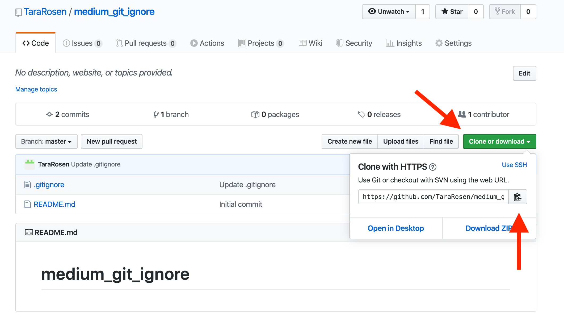564x317 pixels.
Task: Open the Issues tab
Action: click(82, 43)
